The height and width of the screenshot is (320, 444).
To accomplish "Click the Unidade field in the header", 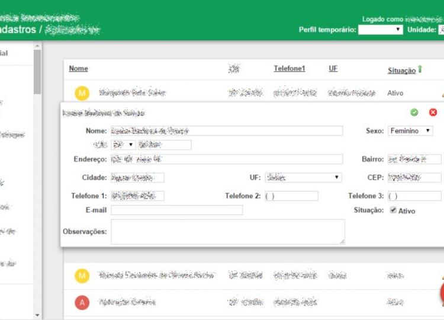I will point(441,30).
